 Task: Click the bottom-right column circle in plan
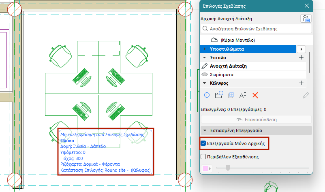185,180
